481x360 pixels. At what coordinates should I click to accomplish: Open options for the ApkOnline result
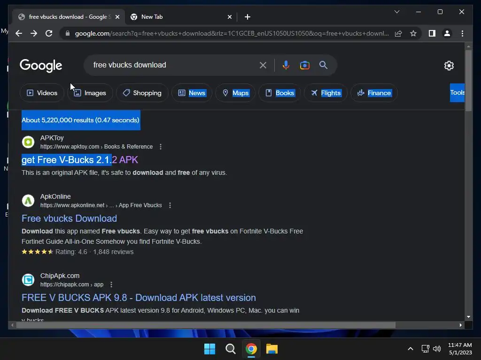point(170,205)
